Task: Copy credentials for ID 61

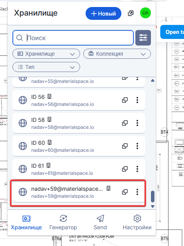Action: (x=125, y=169)
